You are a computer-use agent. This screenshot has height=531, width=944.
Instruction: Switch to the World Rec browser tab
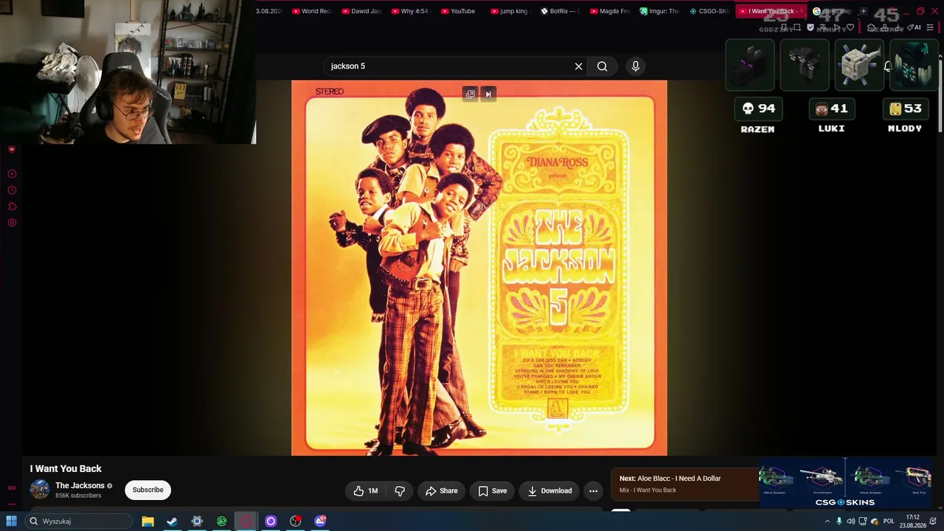(312, 11)
